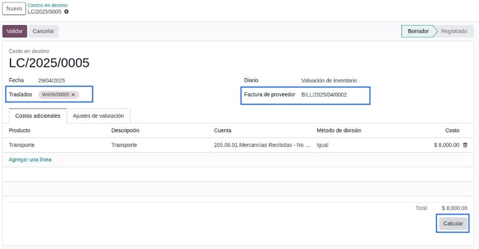Viewport: 479px width, 249px height.
Task: Edit the $ 8,000.00 cost cell
Action: pos(447,145)
